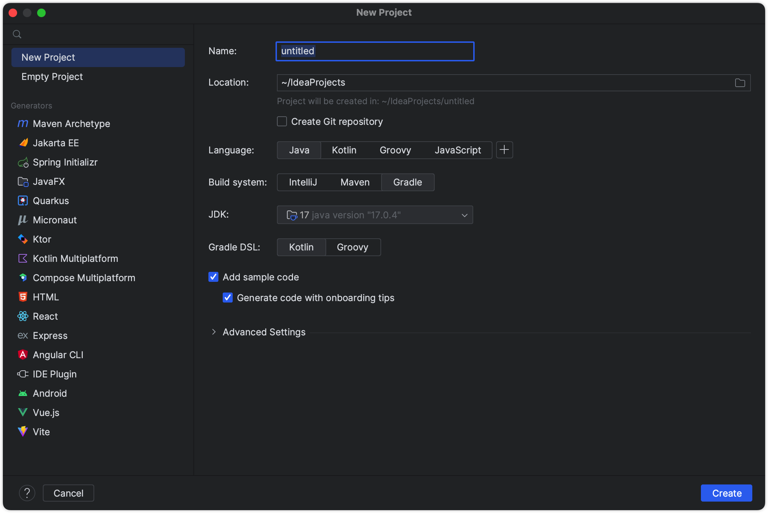The width and height of the screenshot is (768, 513).
Task: Disable Generate code with onboarding tips
Action: [x=228, y=298]
